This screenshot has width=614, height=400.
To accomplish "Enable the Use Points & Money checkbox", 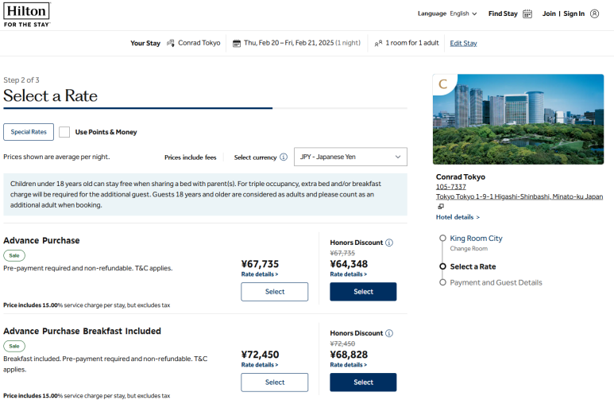I will coord(64,132).
